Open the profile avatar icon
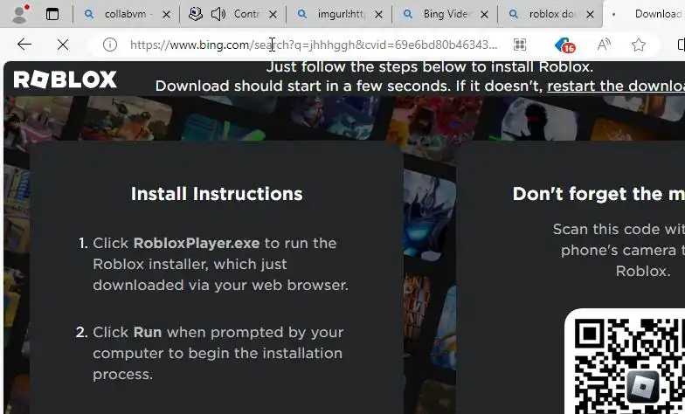 (x=19, y=14)
